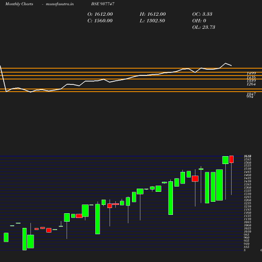This screenshot has width=262, height=262.
Task: Click the "Monthly Charts" title text
Action: (x=19, y=4)
